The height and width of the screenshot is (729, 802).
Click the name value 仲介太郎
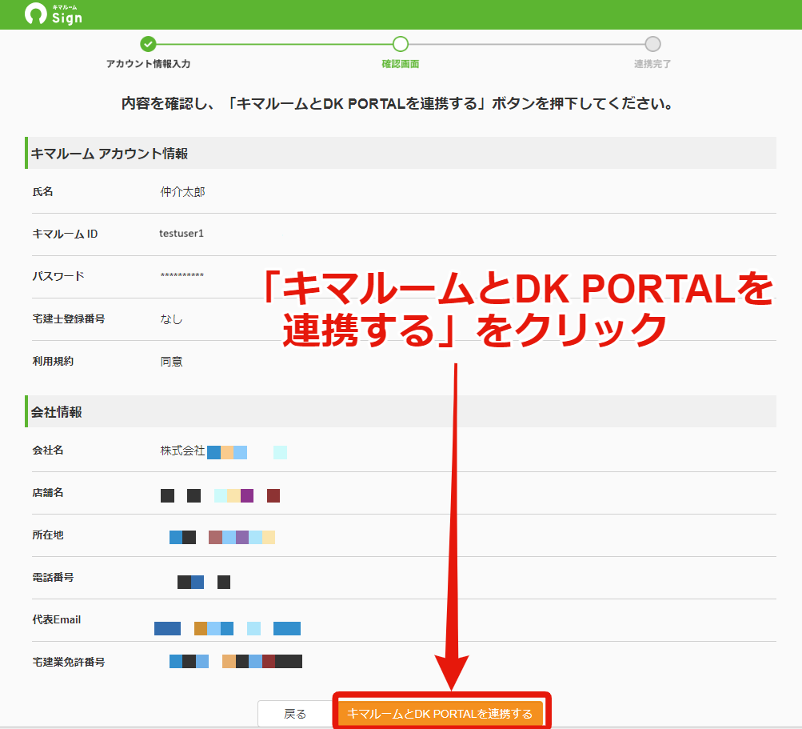182,192
